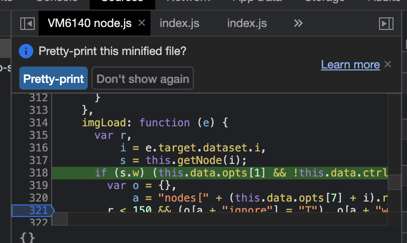Viewport: 407px width, 243px height.
Task: Set a breakpoint on line 314
Action: 39,122
